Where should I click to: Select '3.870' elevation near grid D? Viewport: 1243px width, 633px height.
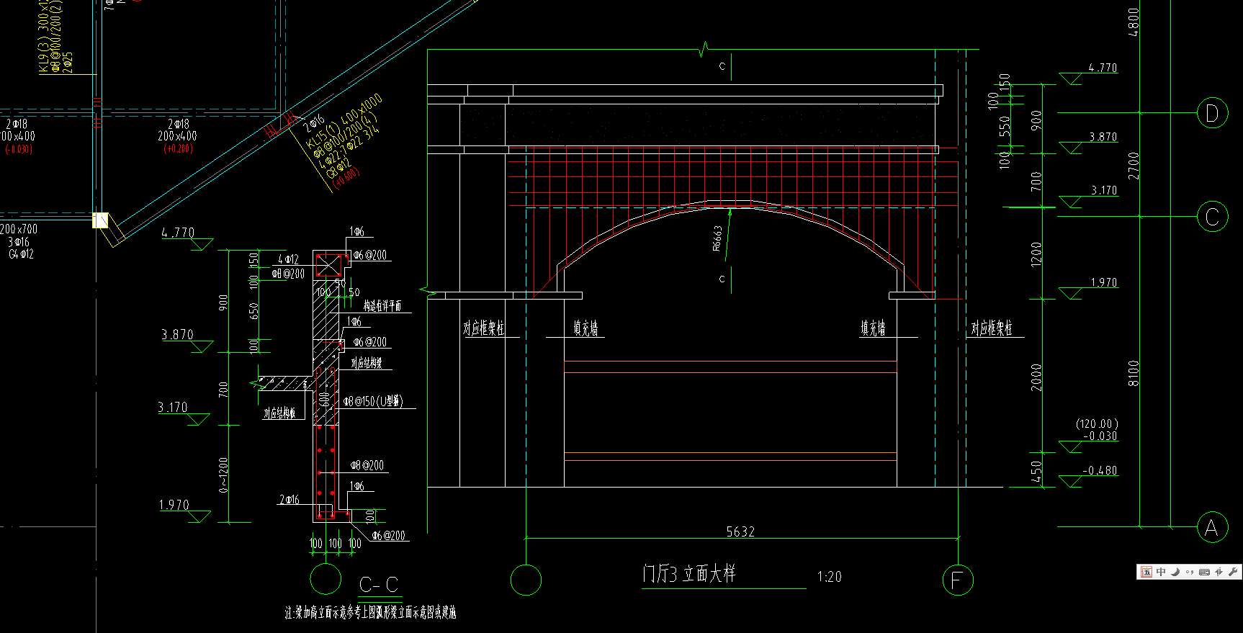tap(1103, 137)
